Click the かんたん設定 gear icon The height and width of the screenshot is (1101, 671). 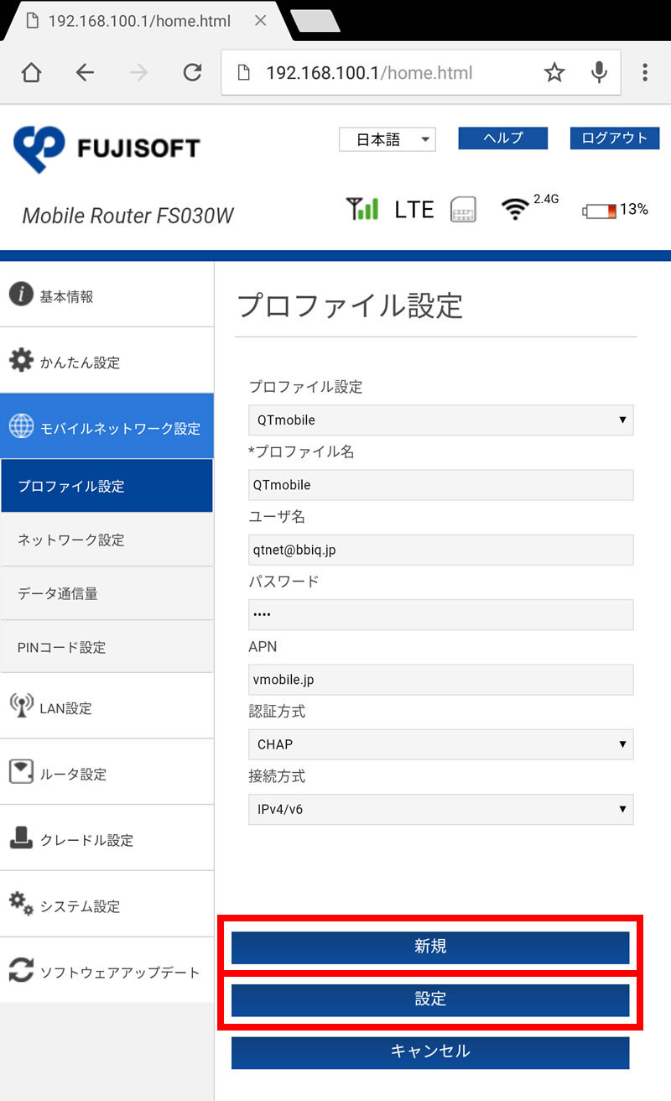[x=23, y=359]
